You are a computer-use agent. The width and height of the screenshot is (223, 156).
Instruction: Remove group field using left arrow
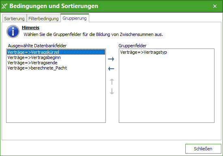tap(111, 69)
